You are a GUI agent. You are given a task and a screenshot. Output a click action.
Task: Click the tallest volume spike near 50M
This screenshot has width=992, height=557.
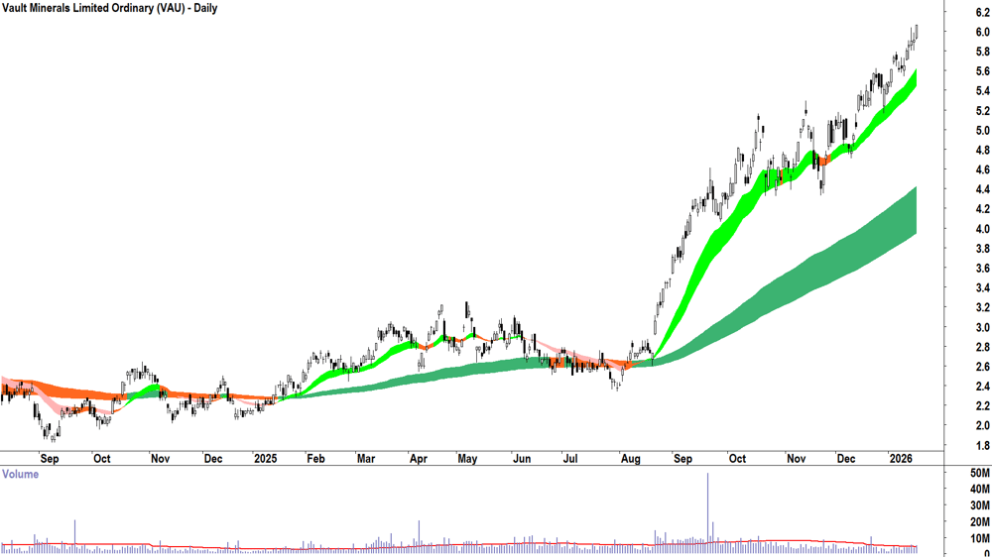click(x=707, y=512)
